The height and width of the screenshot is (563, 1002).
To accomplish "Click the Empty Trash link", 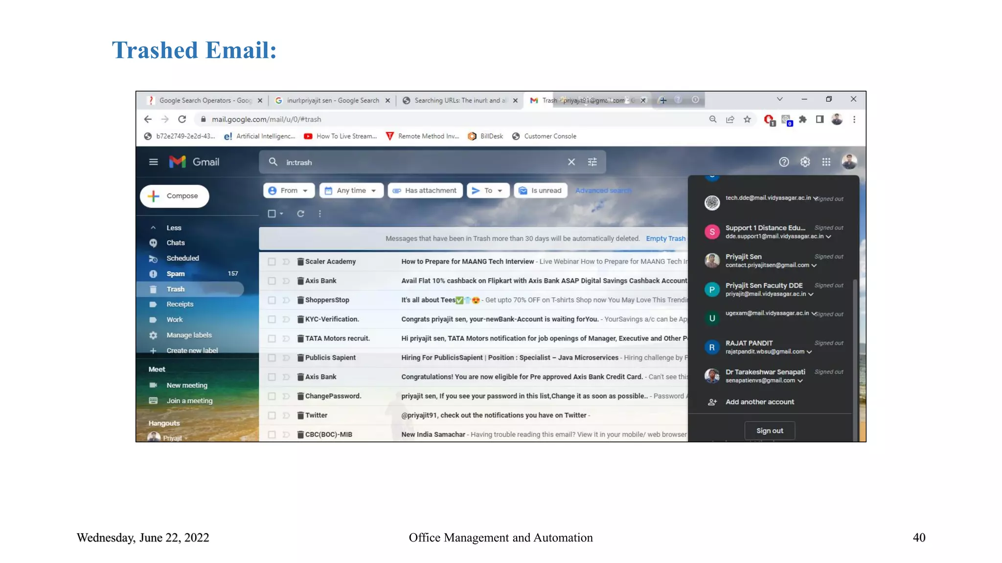I will point(665,238).
